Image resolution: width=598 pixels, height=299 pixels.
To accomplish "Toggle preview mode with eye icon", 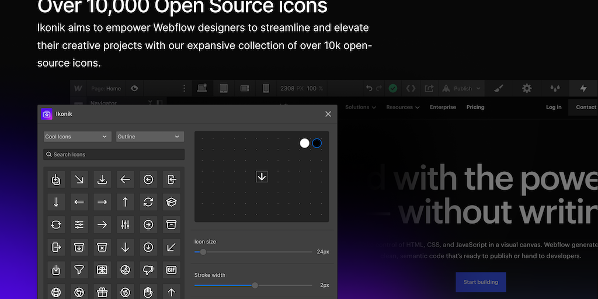I will pos(134,89).
